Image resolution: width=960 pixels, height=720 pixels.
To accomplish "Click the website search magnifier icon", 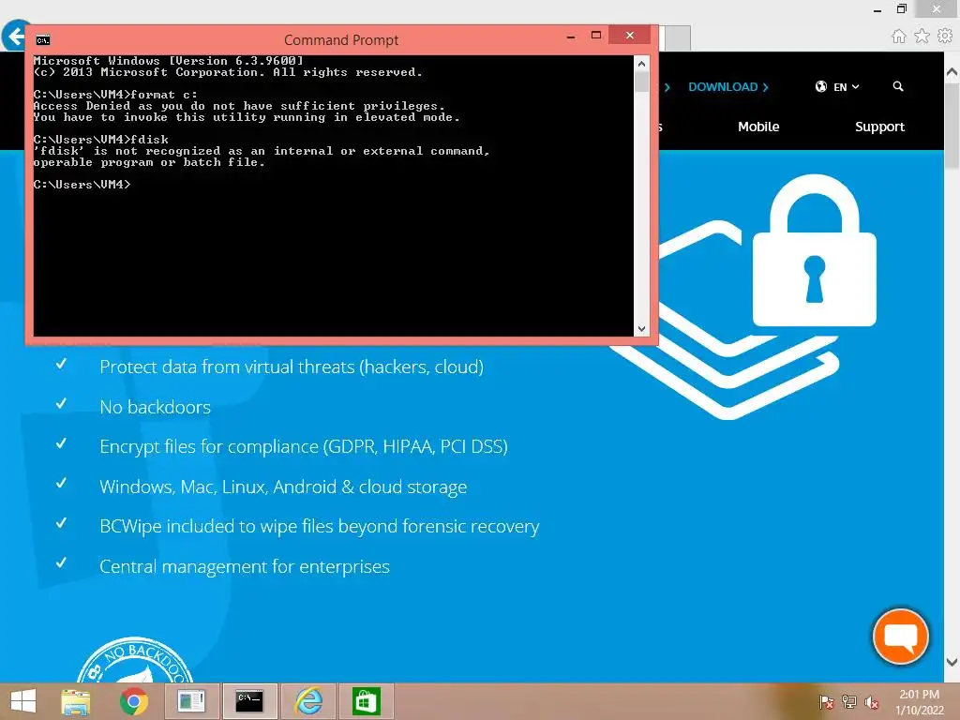I will [897, 86].
